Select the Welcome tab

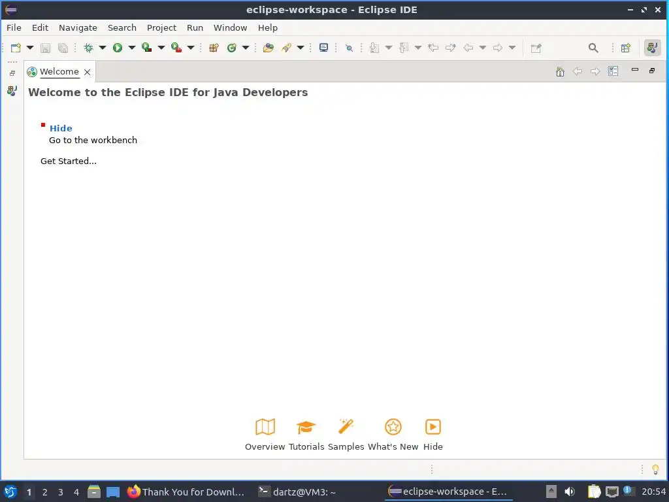(x=59, y=72)
